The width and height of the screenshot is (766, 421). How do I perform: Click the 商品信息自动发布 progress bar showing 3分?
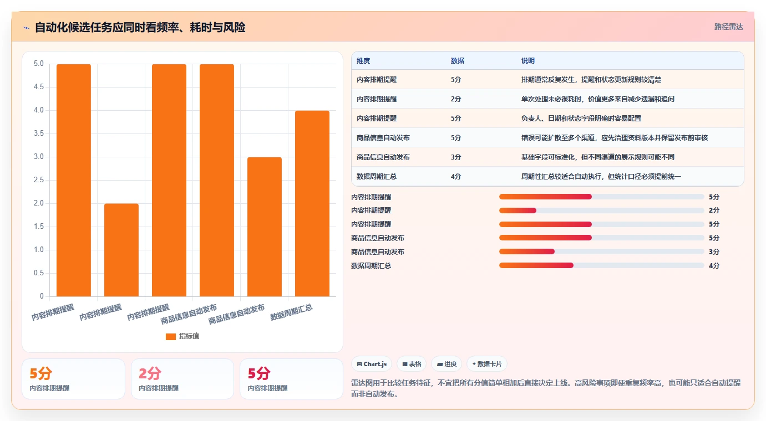pos(602,252)
